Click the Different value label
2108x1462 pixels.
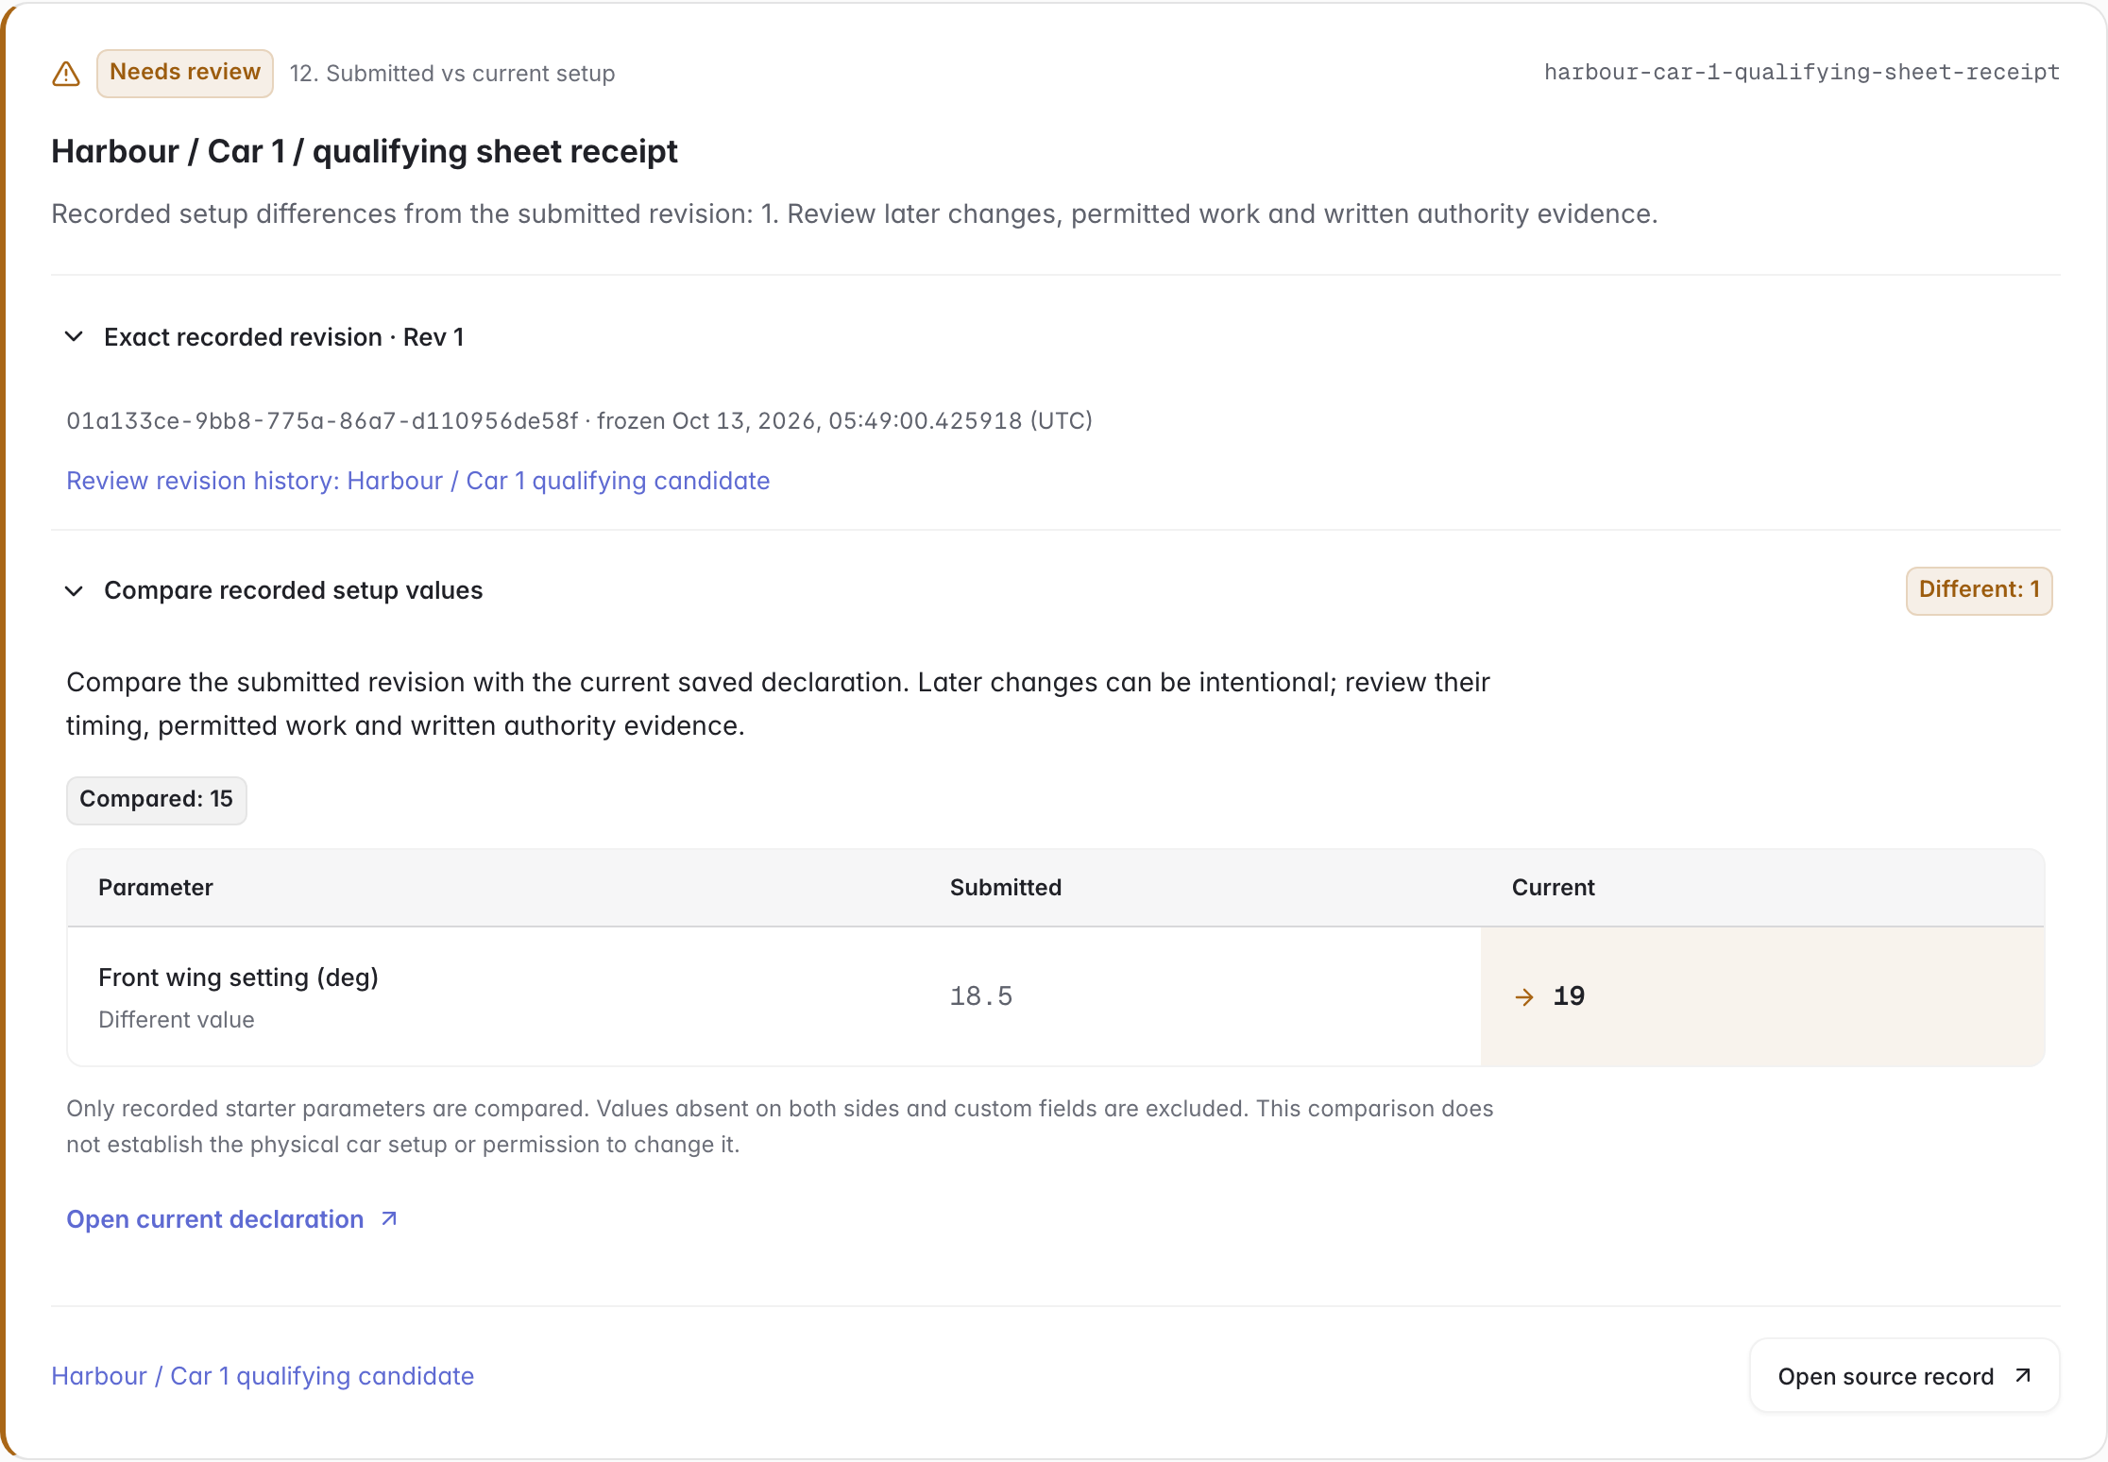coord(177,1020)
